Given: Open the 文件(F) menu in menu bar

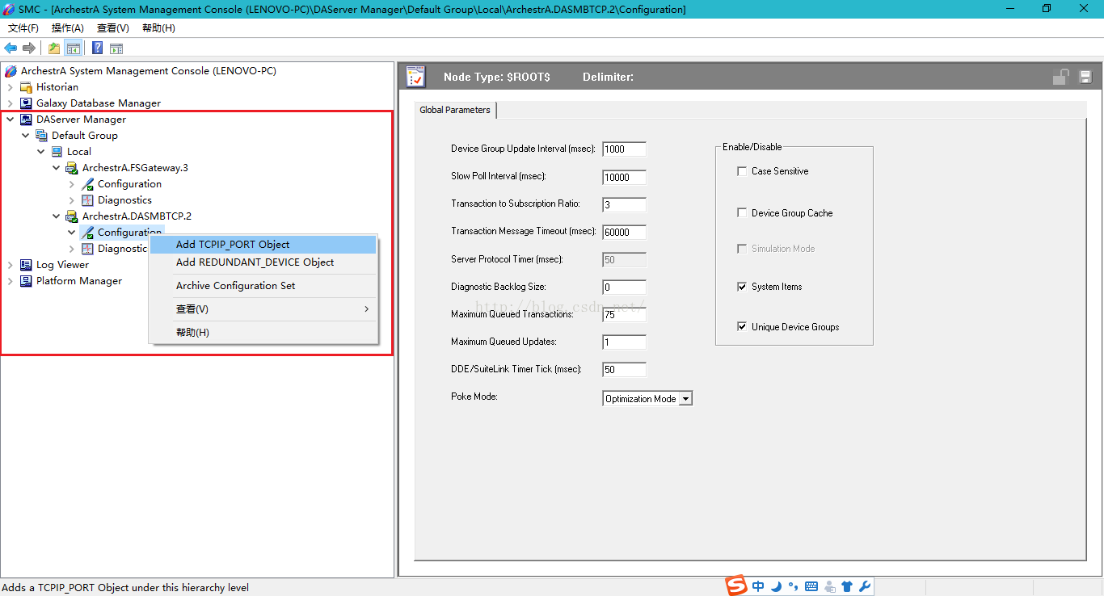Looking at the screenshot, I should pyautogui.click(x=23, y=28).
